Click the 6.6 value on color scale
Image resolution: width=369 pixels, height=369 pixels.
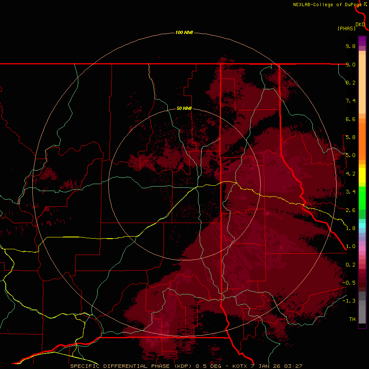(x=351, y=119)
